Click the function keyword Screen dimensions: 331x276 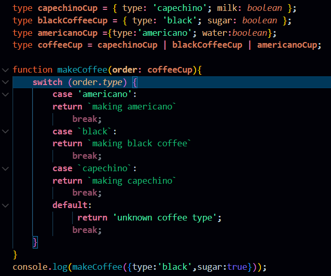coord(33,70)
